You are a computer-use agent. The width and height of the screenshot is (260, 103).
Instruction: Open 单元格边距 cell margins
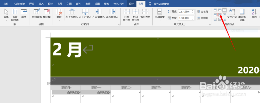pyautogui.click(x=242, y=15)
